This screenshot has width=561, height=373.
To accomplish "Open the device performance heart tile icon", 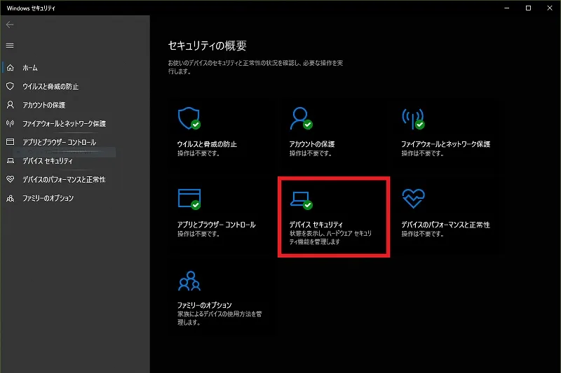I will click(413, 199).
